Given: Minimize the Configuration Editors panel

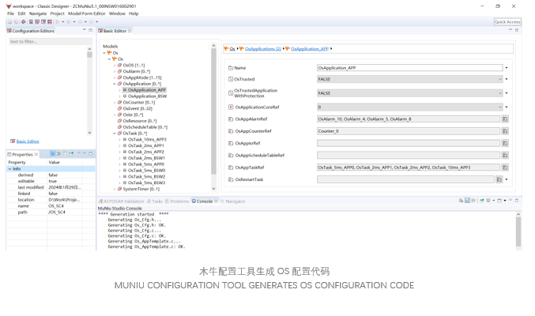Looking at the screenshot, I should (85, 30).
